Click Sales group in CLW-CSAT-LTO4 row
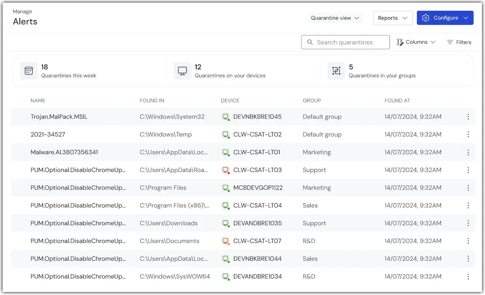The width and height of the screenshot is (485, 295). (x=310, y=205)
